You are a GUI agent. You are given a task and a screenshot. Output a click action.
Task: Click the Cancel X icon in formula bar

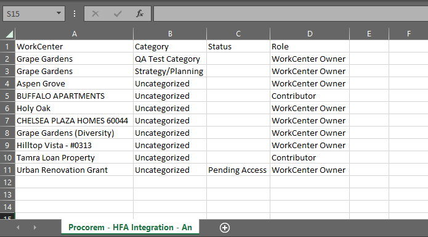[x=95, y=14]
